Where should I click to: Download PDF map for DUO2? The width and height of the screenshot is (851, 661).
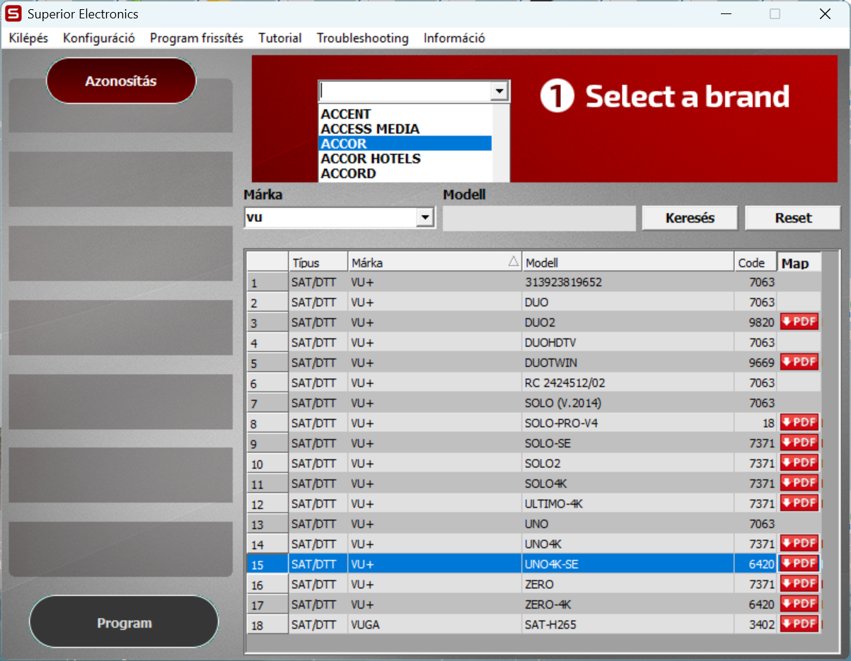799,322
